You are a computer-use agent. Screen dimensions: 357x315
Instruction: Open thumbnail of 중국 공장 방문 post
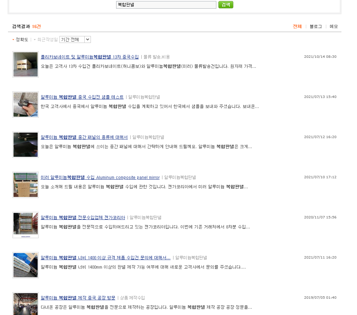pos(26,304)
